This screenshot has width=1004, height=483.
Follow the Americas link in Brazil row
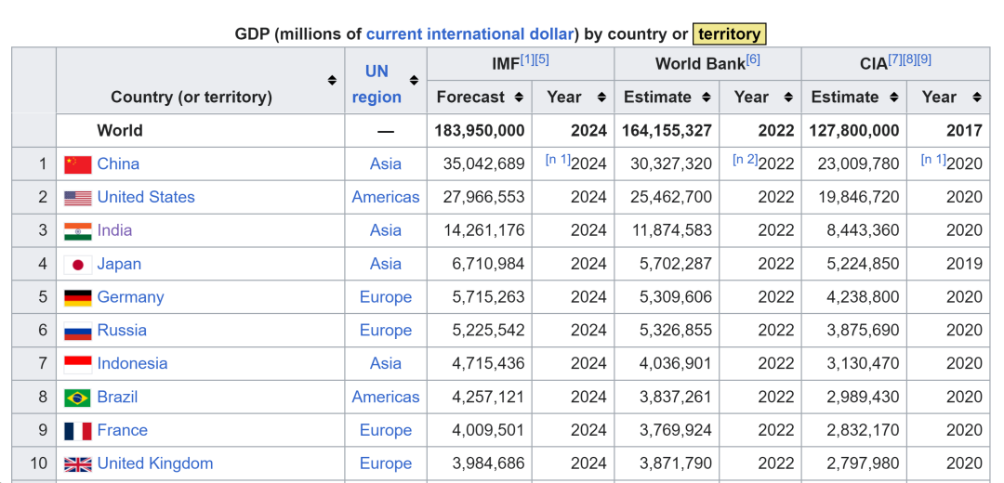(x=386, y=397)
